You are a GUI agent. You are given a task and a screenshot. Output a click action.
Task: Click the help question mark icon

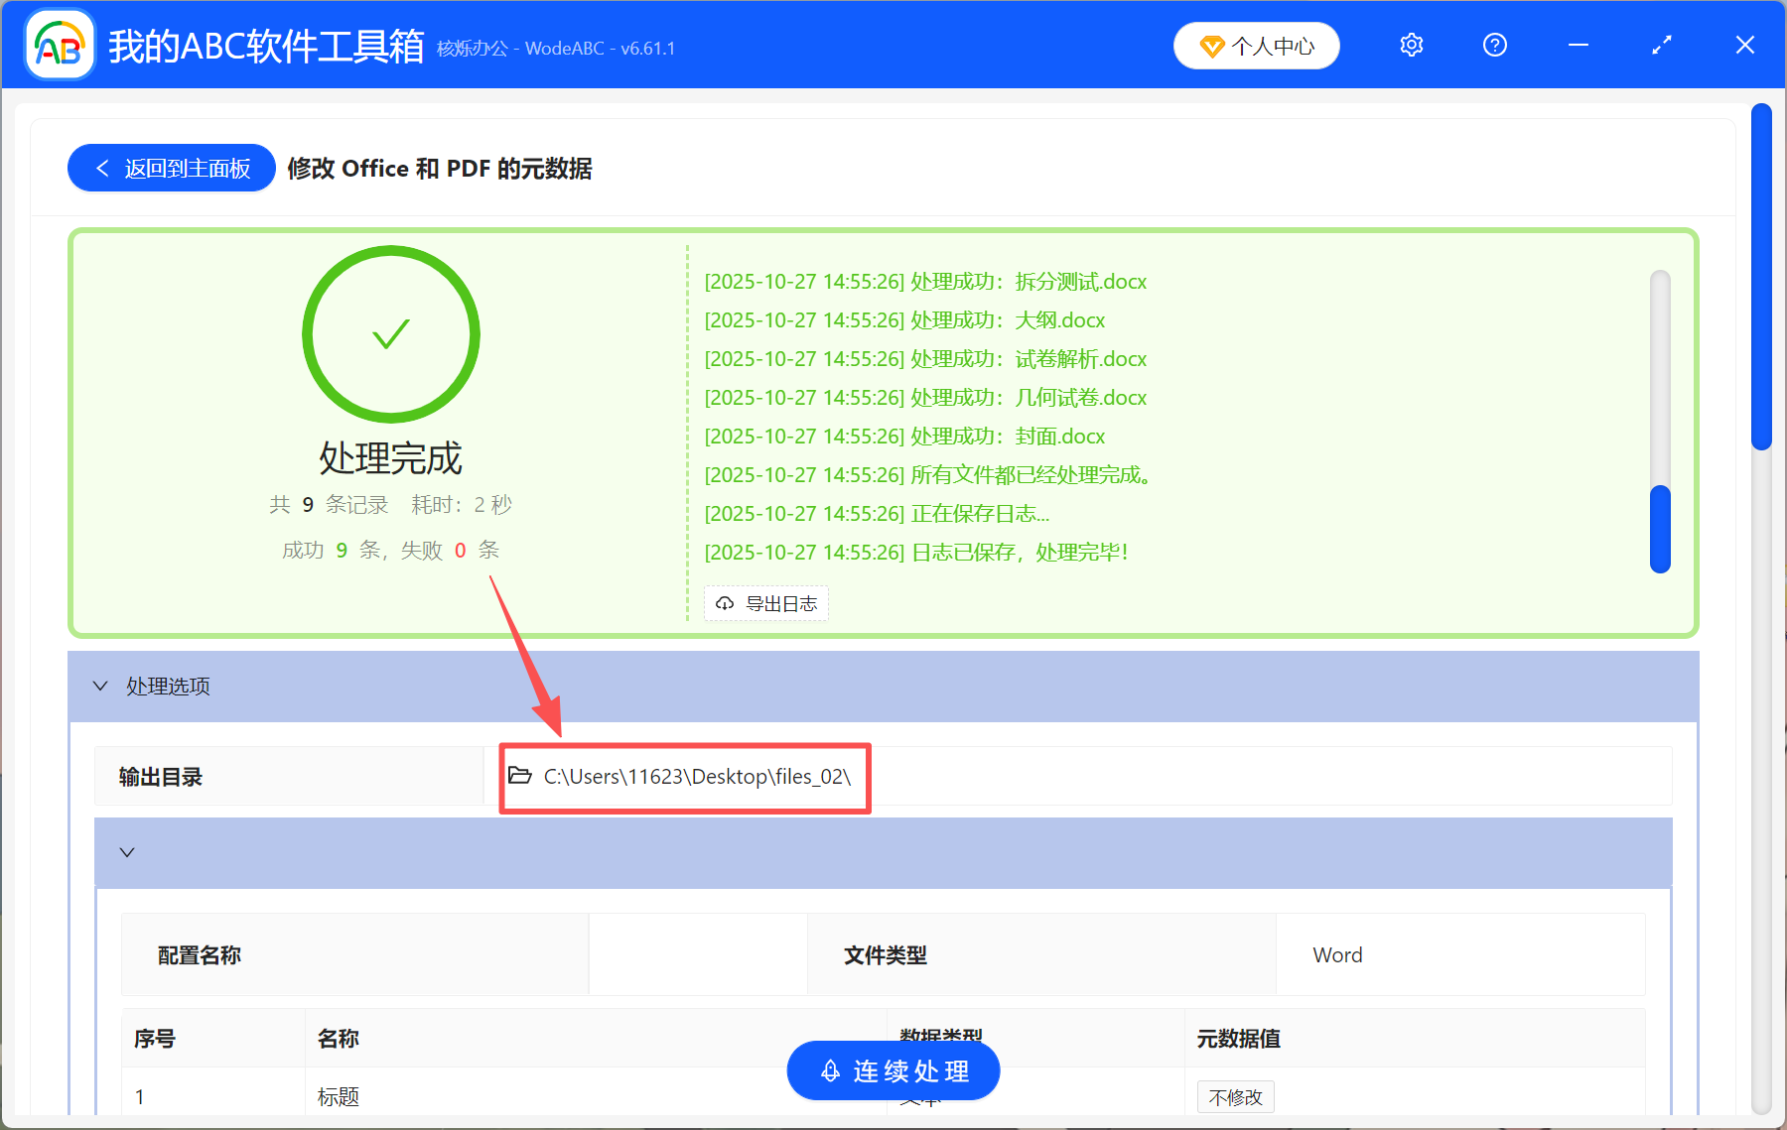(x=1494, y=46)
